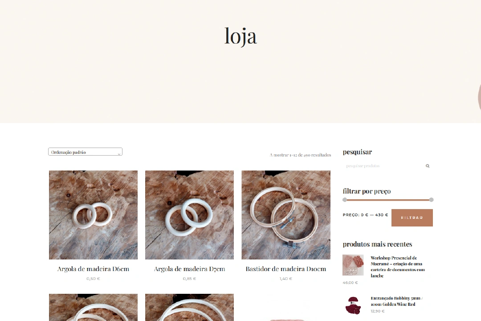This screenshot has height=321, width=481.
Task: Click the Argola de madeira D7cm title link
Action: point(190,269)
